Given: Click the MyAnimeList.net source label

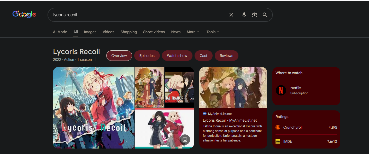Looking at the screenshot, I should click(220, 114).
